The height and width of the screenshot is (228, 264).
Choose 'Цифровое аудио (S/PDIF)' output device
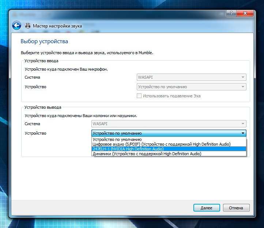tap(169, 144)
